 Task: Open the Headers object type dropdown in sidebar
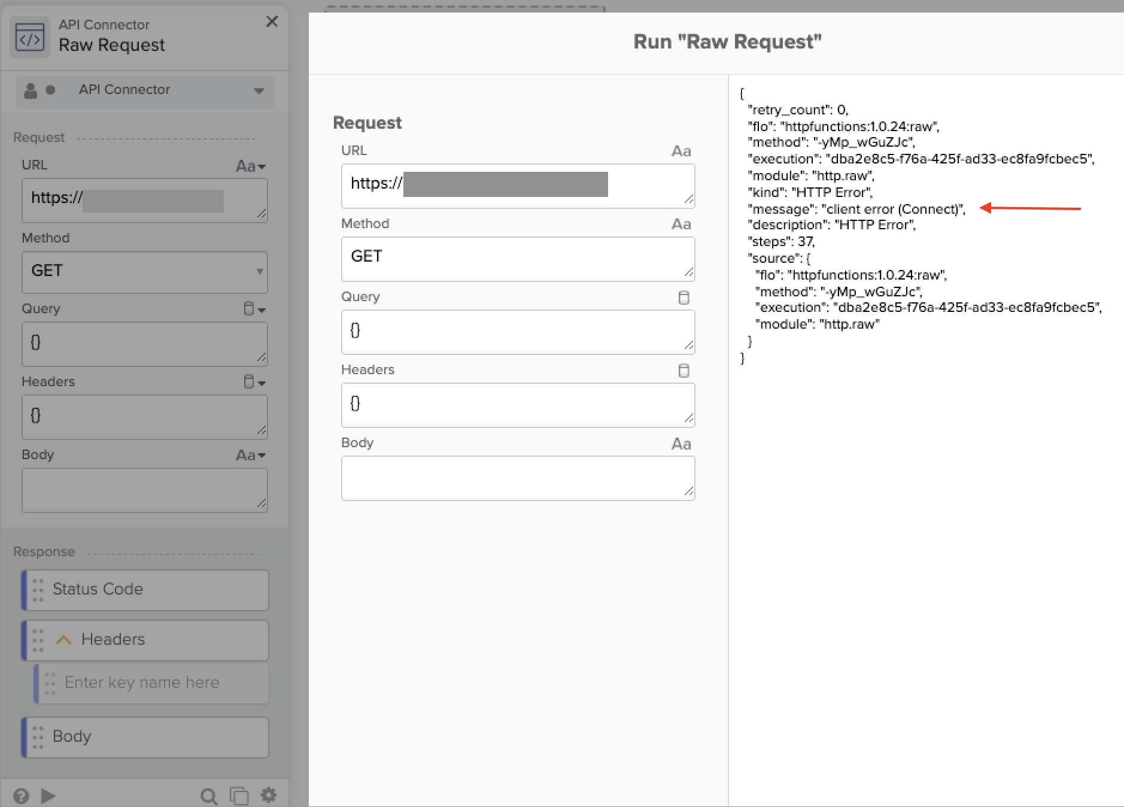click(254, 382)
